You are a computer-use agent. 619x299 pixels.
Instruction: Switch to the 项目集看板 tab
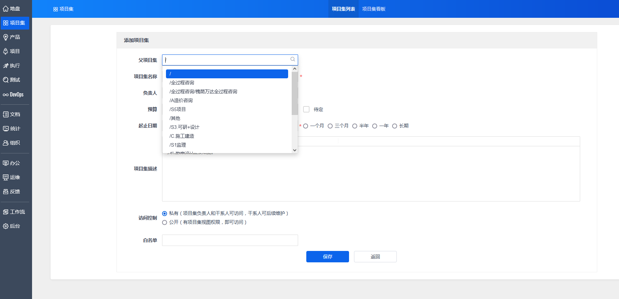[374, 9]
